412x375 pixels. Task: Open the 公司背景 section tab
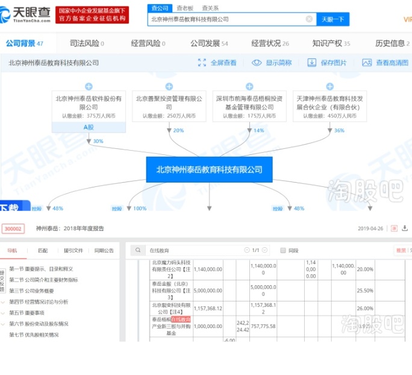[25, 43]
